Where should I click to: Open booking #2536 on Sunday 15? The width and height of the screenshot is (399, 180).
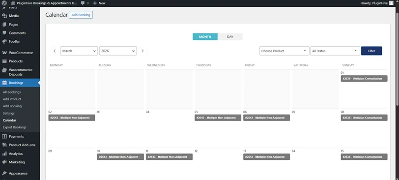(x=364, y=157)
